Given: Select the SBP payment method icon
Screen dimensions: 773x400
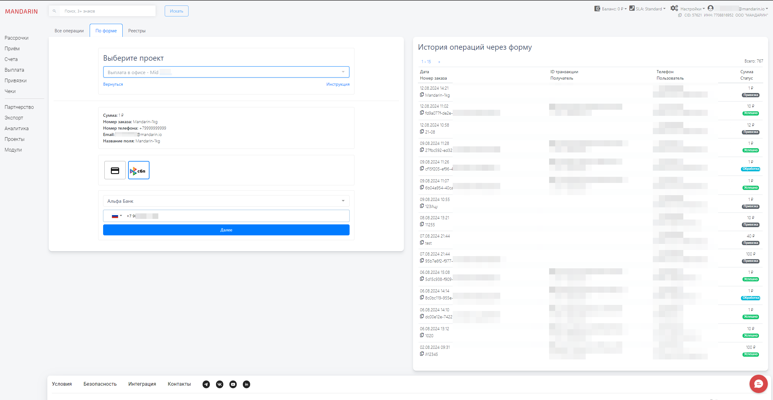Looking at the screenshot, I should click(x=139, y=170).
